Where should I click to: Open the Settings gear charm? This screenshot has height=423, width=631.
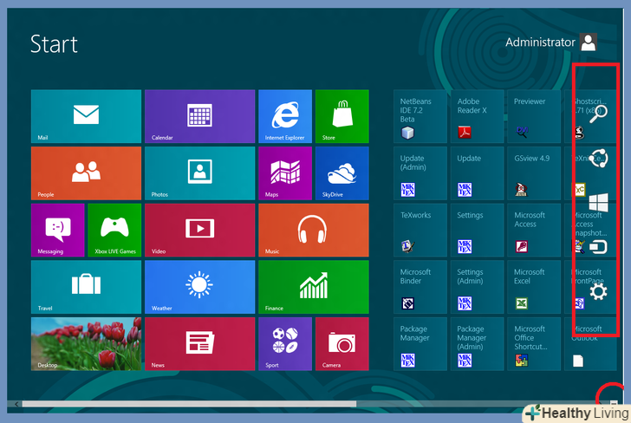[597, 293]
